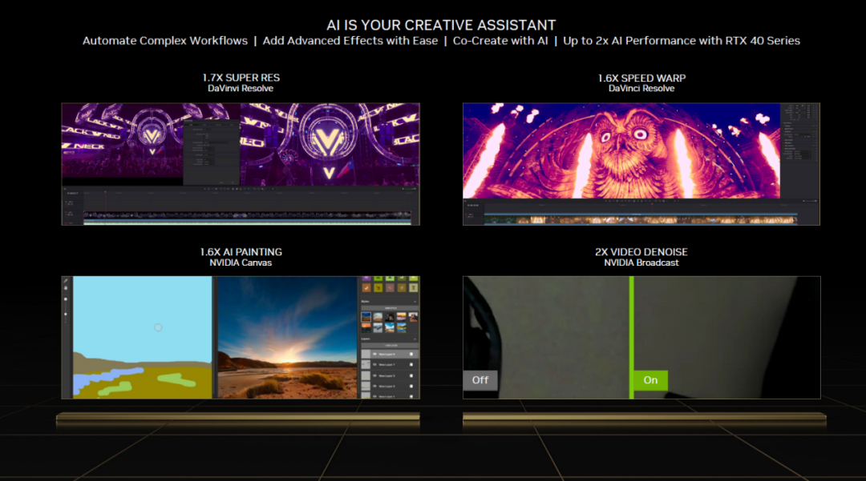Image resolution: width=866 pixels, height=481 pixels.
Task: Pick the mauve material swatch in Canvas
Action: [390, 287]
